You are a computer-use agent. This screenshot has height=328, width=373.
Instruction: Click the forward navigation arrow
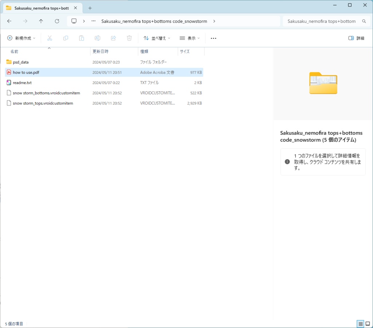click(25, 21)
